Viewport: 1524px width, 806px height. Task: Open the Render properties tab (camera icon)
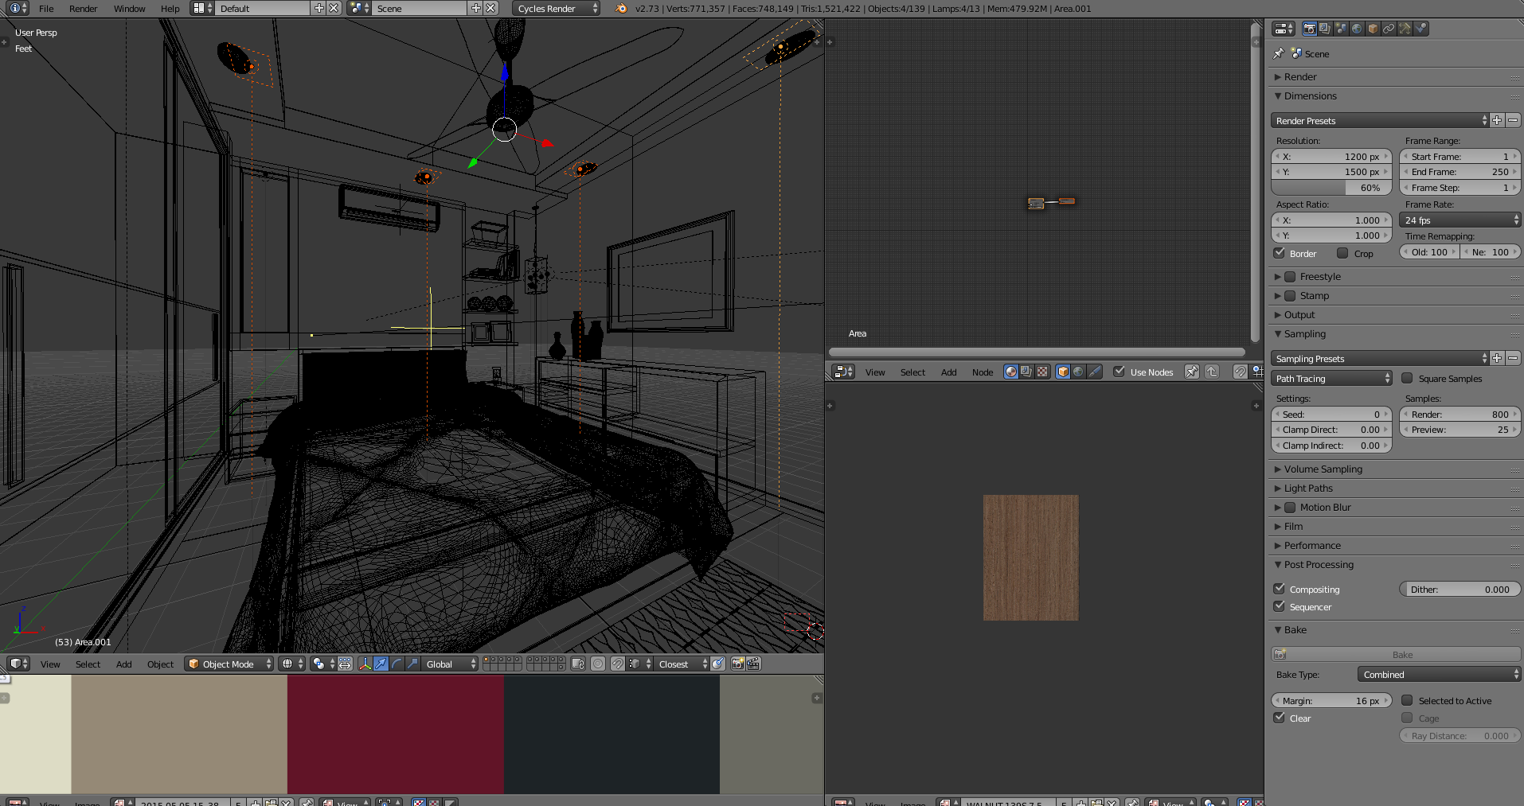(1309, 29)
